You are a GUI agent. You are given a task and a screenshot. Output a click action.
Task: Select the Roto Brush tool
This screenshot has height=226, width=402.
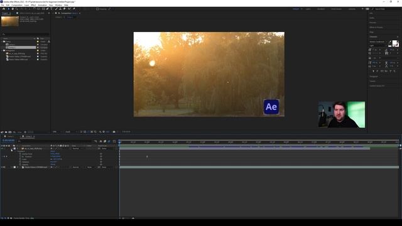(x=69, y=9)
